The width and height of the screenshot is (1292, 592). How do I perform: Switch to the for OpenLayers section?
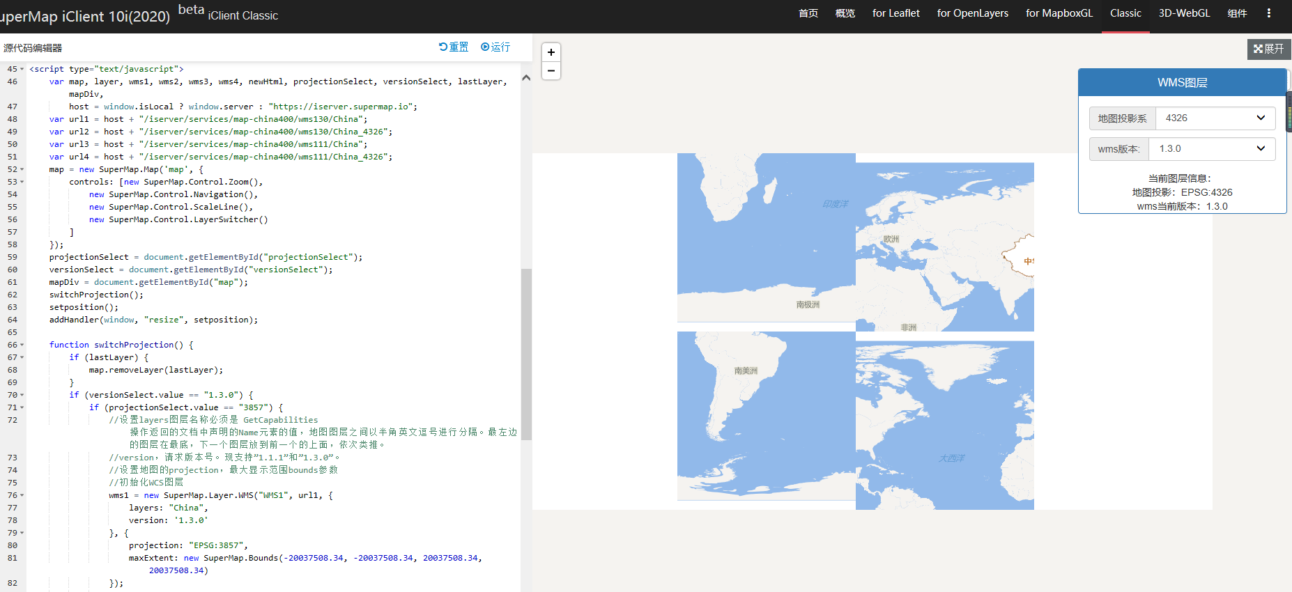973,13
